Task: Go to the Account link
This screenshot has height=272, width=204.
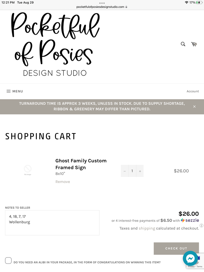Action: 193,91
